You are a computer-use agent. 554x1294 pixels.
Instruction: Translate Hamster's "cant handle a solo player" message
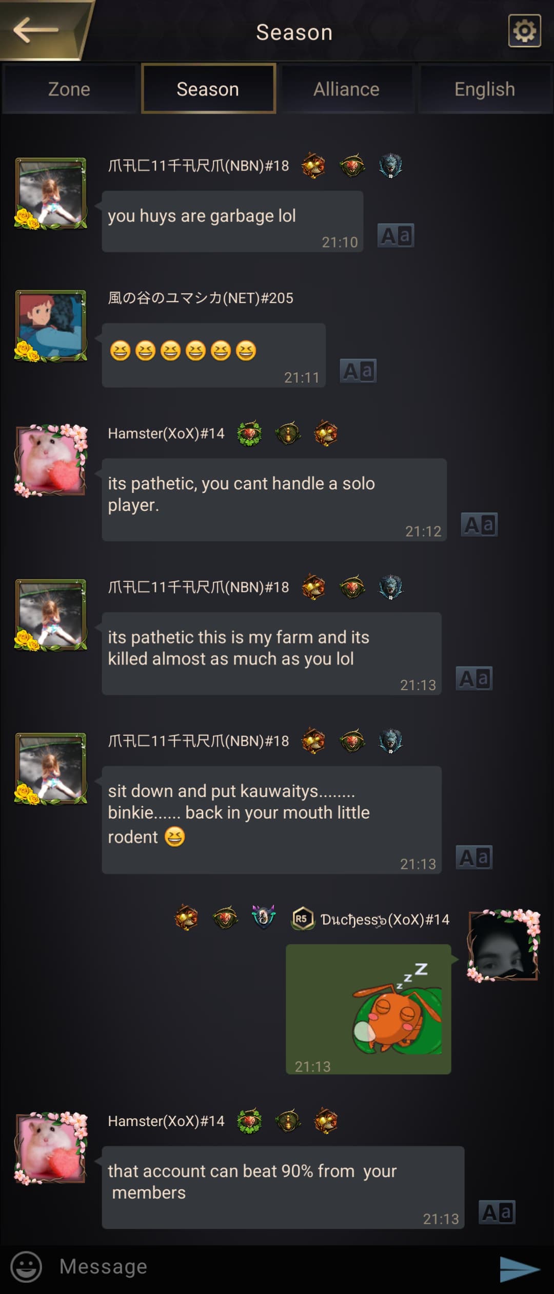pyautogui.click(x=479, y=525)
